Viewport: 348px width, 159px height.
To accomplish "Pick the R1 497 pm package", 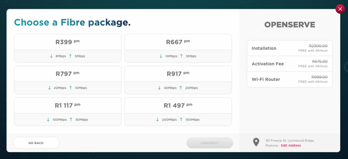I will [178, 106].
